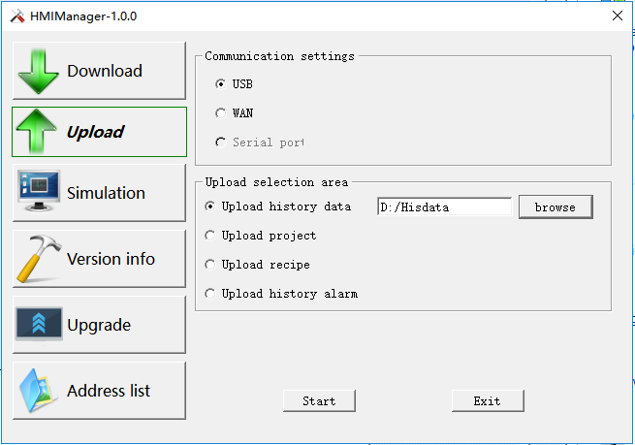
Task: Click the Upgrade chevrons icon
Action: (39, 325)
